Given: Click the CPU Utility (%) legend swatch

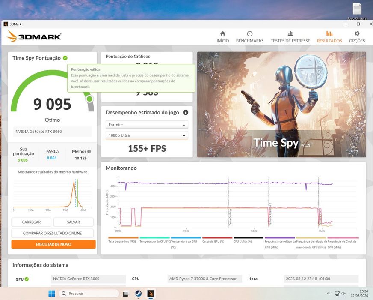Looking at the screenshot, I should point(249,238).
